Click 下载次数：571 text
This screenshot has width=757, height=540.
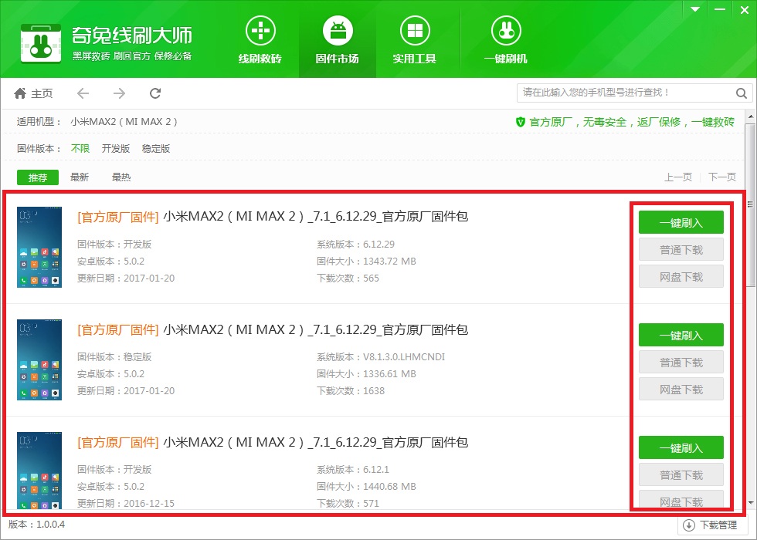(x=348, y=503)
